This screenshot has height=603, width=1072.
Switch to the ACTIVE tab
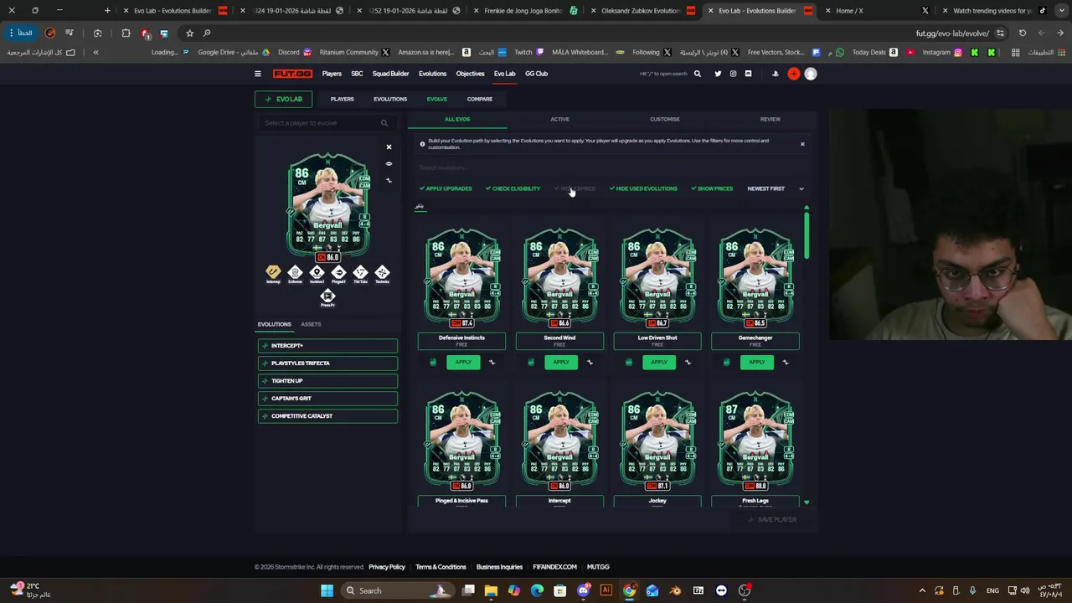(x=559, y=119)
